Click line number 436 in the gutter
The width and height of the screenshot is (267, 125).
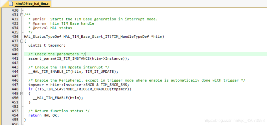15,36
